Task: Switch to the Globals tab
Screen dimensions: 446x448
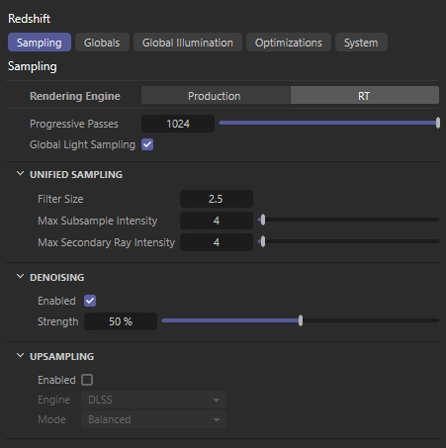Action: pos(102,43)
